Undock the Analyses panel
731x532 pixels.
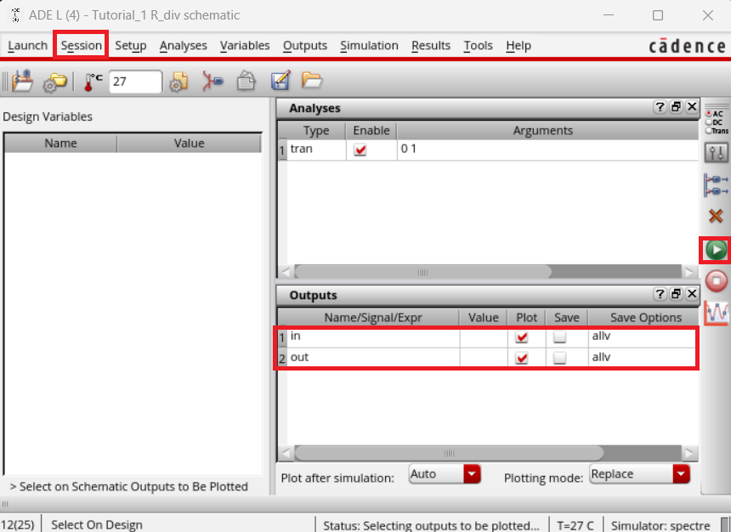(676, 107)
